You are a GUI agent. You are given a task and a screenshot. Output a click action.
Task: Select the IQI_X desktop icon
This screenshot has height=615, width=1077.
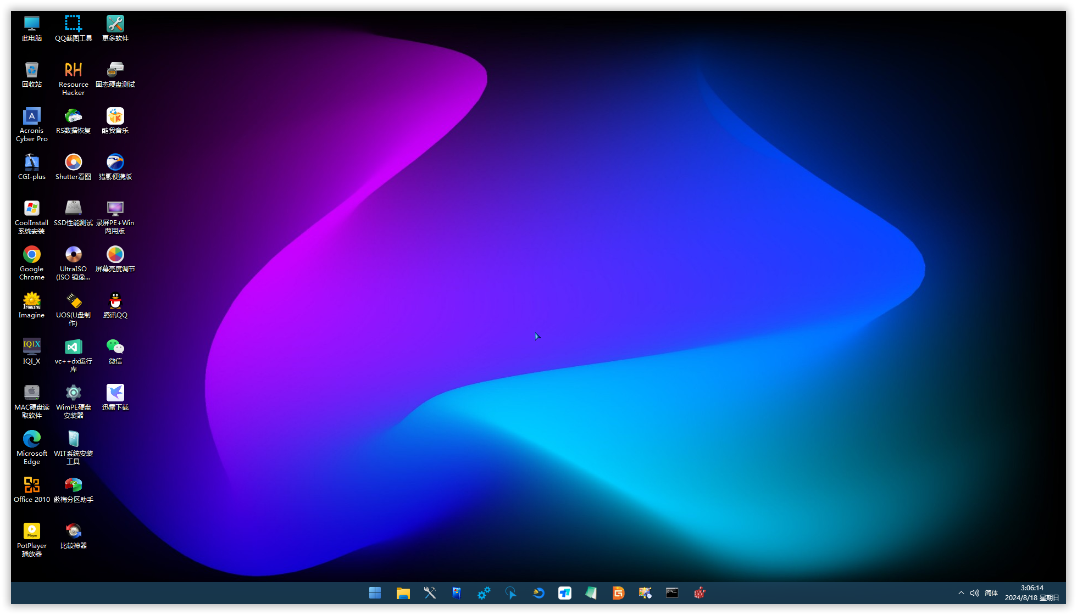32,351
